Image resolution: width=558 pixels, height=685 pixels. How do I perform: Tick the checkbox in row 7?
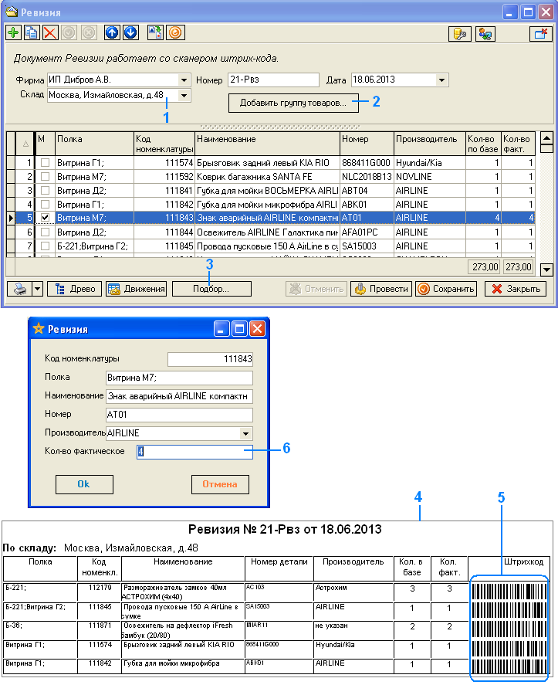click(x=45, y=246)
